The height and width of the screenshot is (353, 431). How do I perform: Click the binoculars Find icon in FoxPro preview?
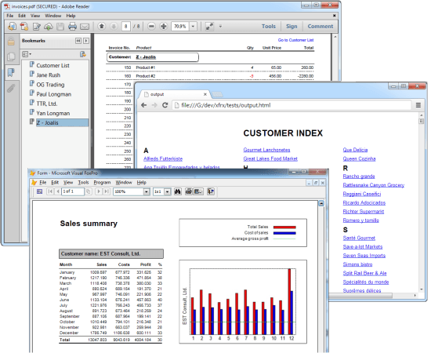[178, 191]
